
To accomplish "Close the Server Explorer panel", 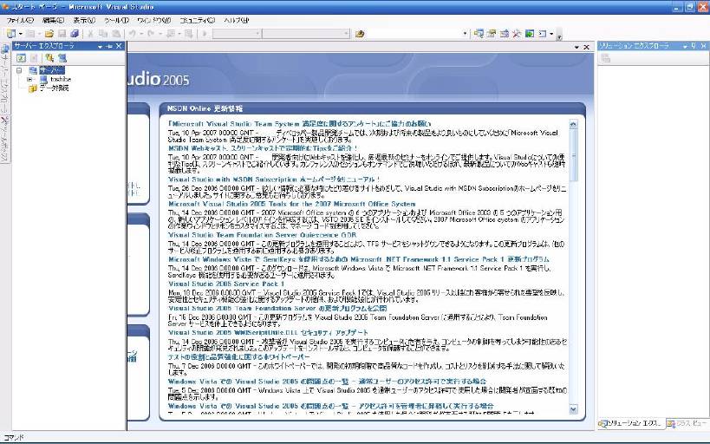I will 119,46.
